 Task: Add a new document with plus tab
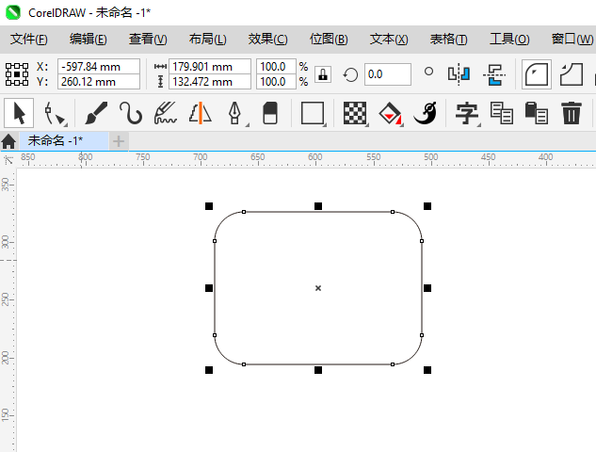[119, 141]
